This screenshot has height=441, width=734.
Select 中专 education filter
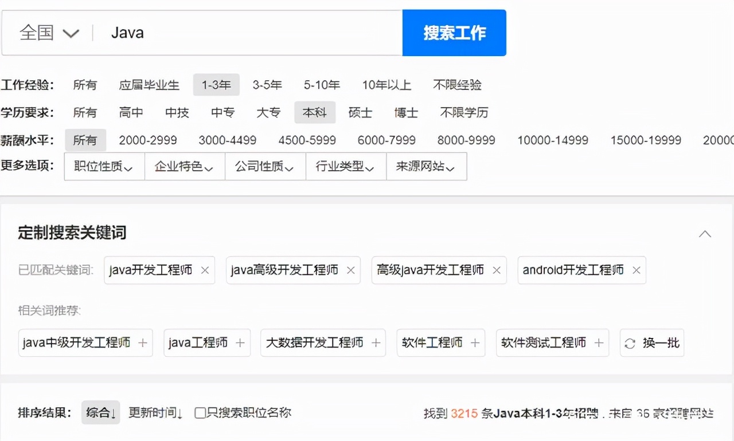[x=222, y=112]
